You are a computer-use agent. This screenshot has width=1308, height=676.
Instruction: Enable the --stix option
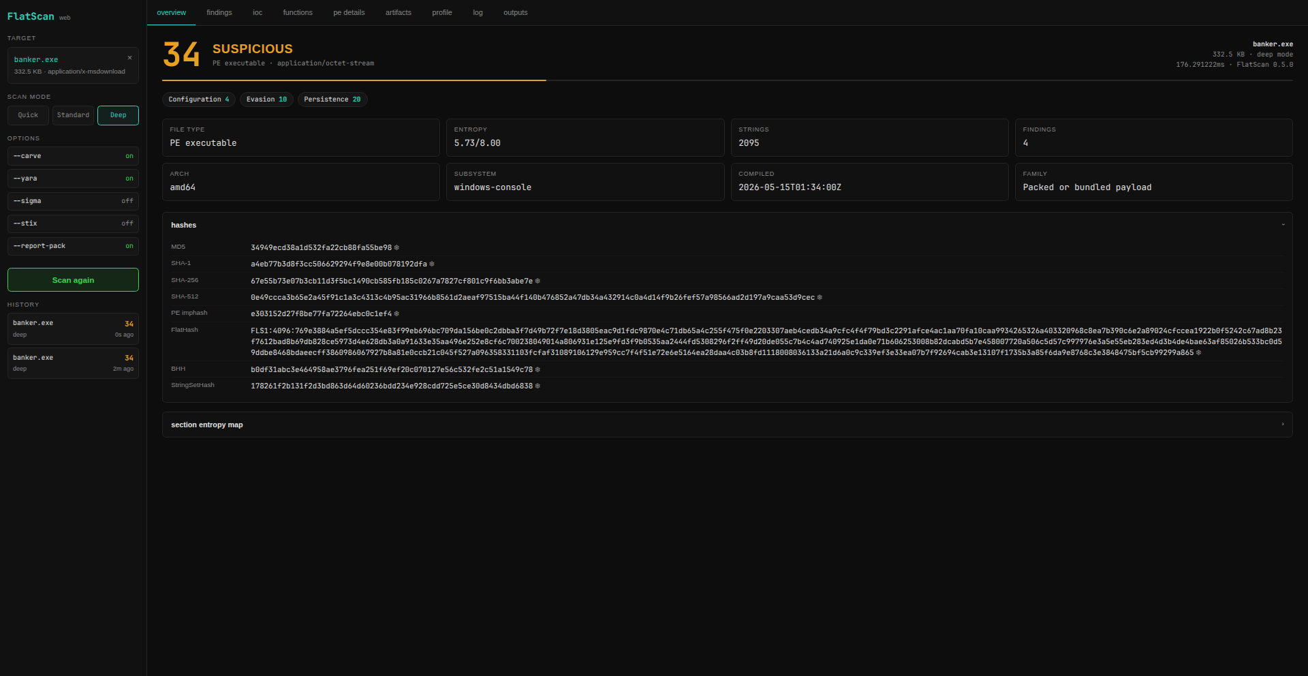coord(73,224)
